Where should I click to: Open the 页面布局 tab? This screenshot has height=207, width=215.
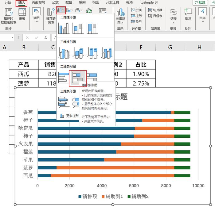click(x=38, y=2)
